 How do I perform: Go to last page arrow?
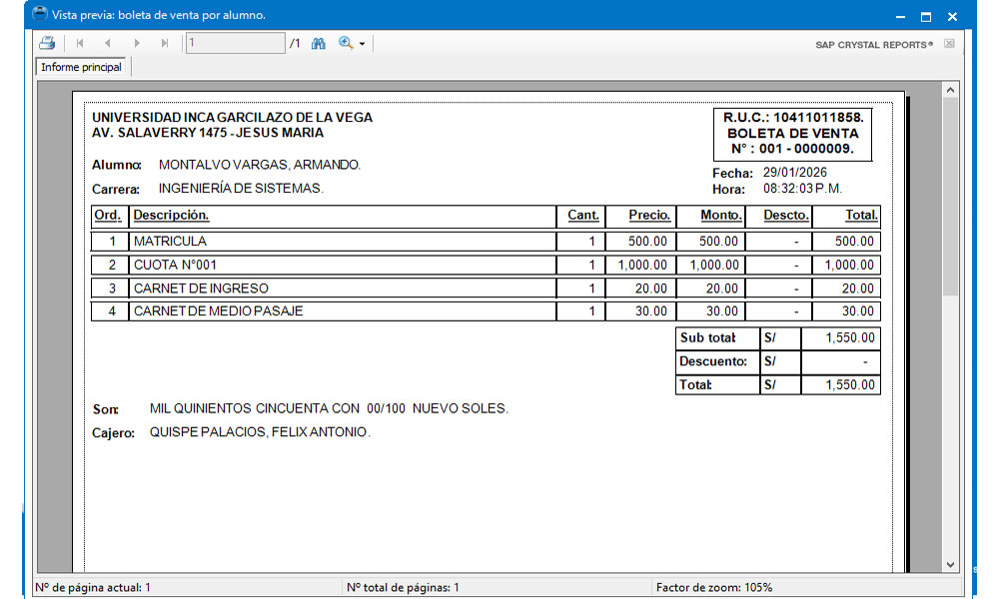click(165, 43)
